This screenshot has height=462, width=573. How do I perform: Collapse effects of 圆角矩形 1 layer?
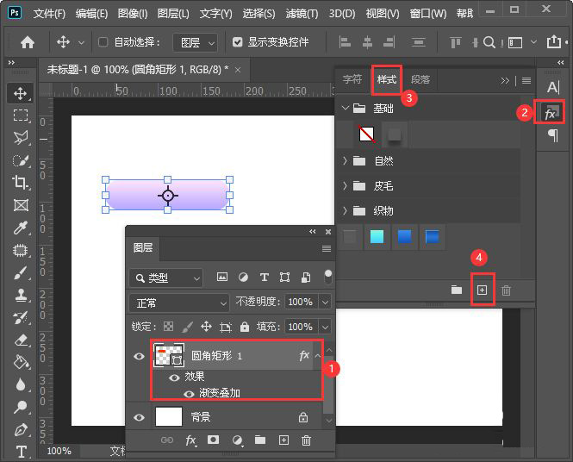click(318, 356)
